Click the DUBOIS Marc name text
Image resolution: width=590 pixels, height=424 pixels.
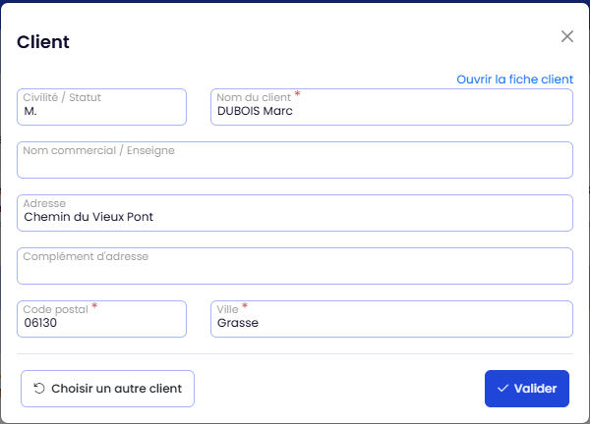[x=255, y=112]
